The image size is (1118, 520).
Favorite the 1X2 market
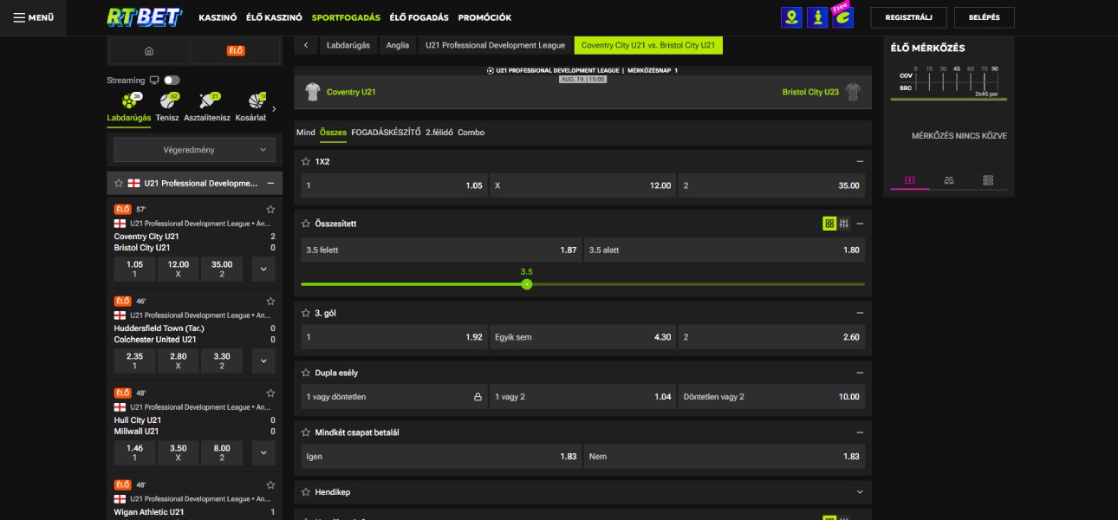[x=306, y=161]
